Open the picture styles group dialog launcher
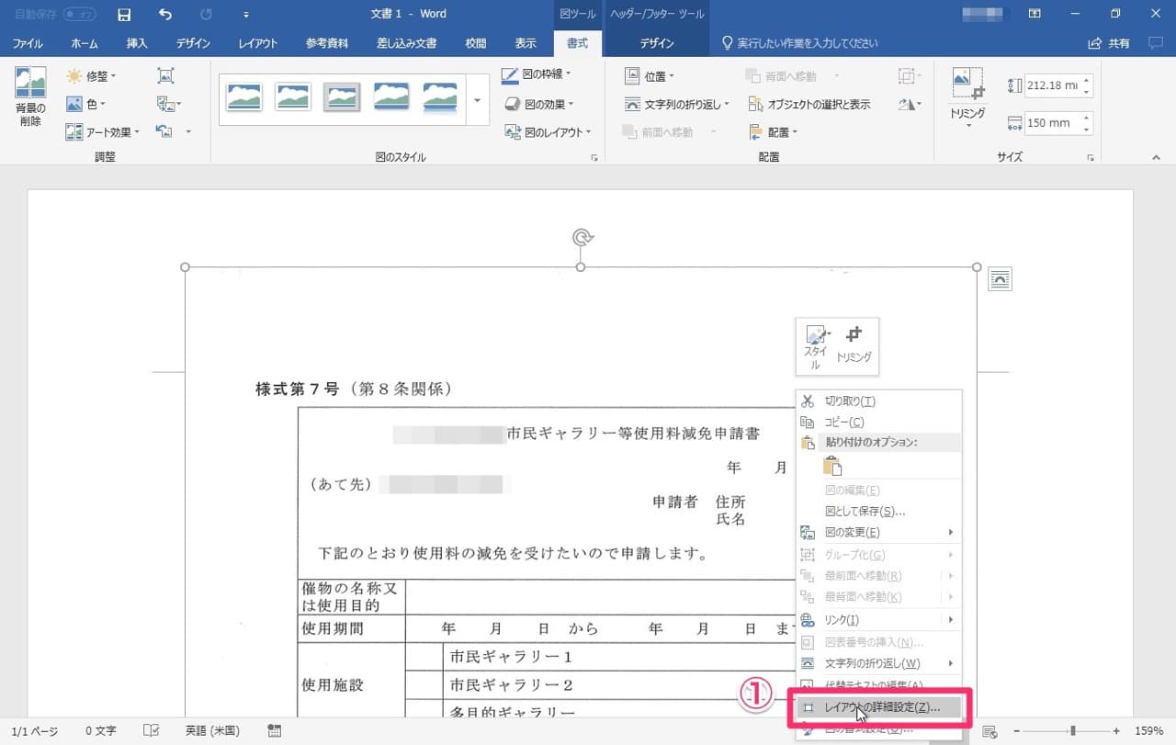 click(x=594, y=158)
